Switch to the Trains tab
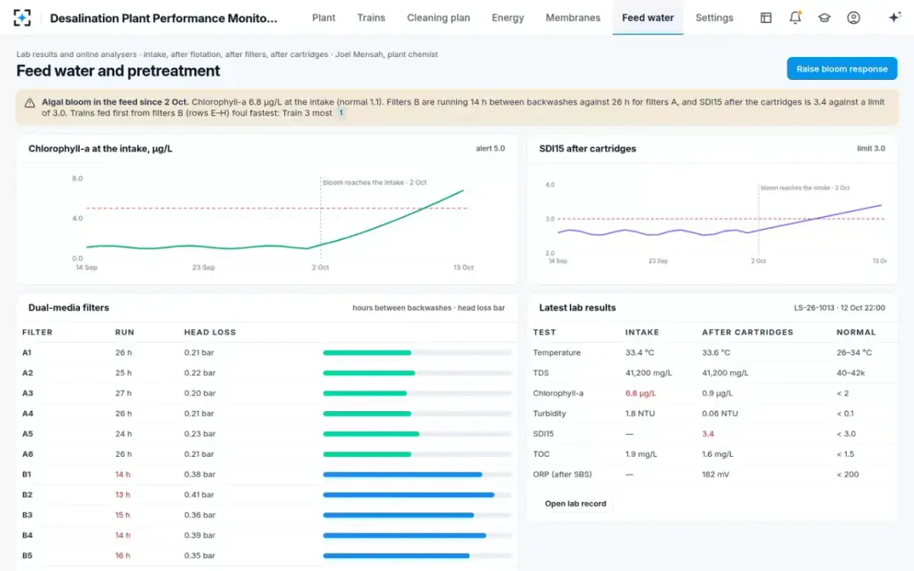 coord(371,18)
